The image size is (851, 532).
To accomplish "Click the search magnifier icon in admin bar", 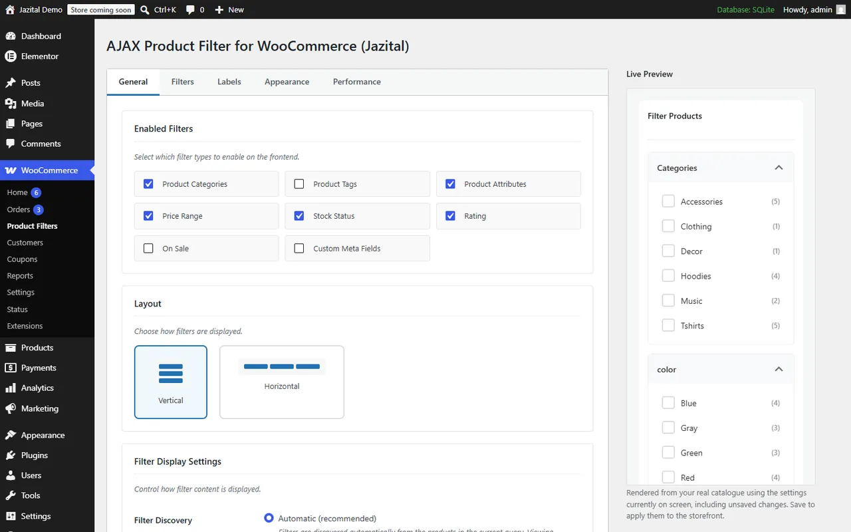I will [146, 10].
